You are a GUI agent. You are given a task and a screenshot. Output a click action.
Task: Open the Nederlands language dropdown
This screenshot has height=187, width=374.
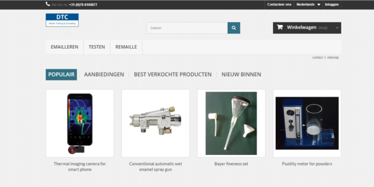coord(308,4)
